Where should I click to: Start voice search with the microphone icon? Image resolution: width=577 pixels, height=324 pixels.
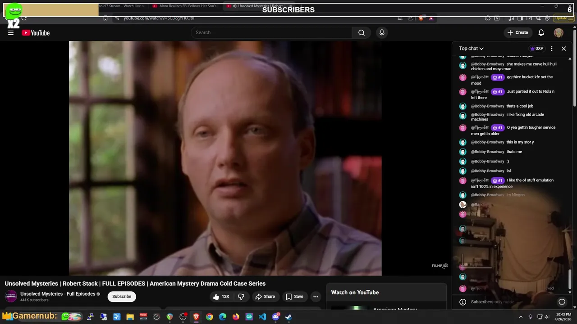[x=382, y=32]
